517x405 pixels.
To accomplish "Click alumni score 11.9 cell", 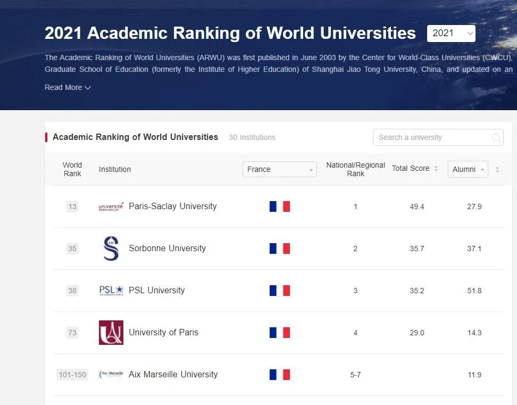I will (474, 375).
